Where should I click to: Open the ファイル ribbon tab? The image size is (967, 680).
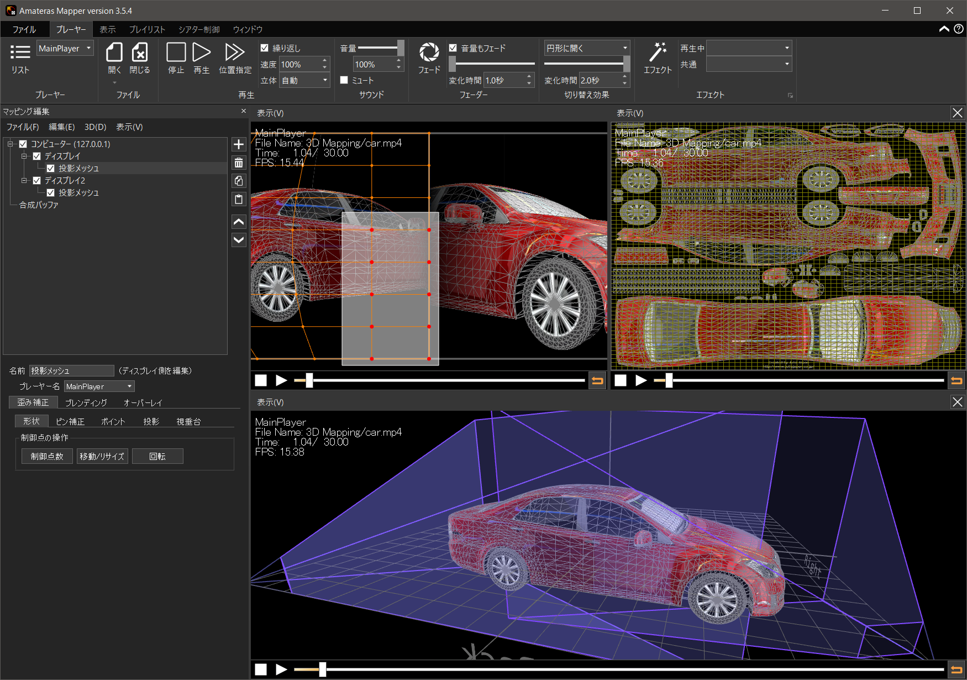tap(24, 29)
